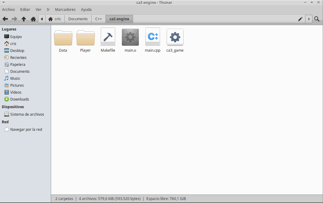Click the Red sidebar heading
This screenshot has width=323, height=203.
tap(5, 122)
